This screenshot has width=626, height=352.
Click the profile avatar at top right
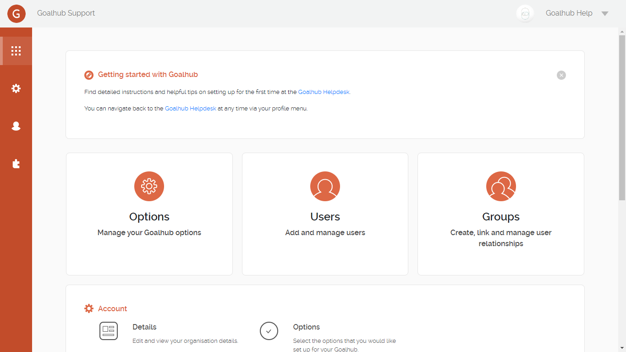(x=525, y=13)
